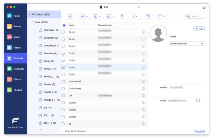Viewport: 213px width, 139px height.
Task: Collapse the All Contacts tree node
Action: [x=29, y=14]
